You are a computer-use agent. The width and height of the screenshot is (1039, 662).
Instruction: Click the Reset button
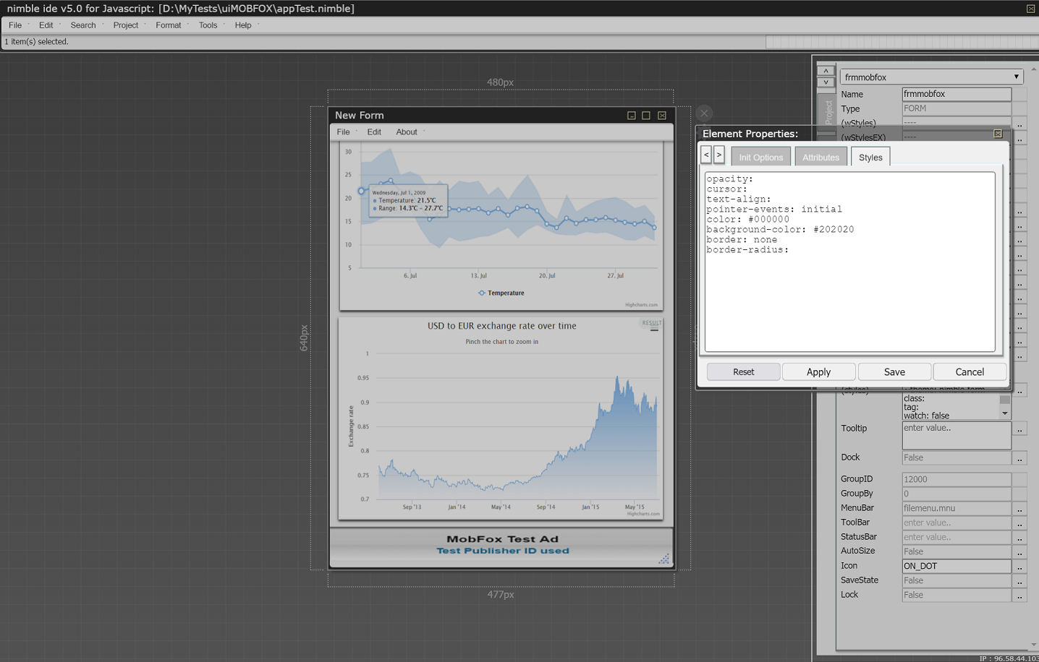(743, 371)
